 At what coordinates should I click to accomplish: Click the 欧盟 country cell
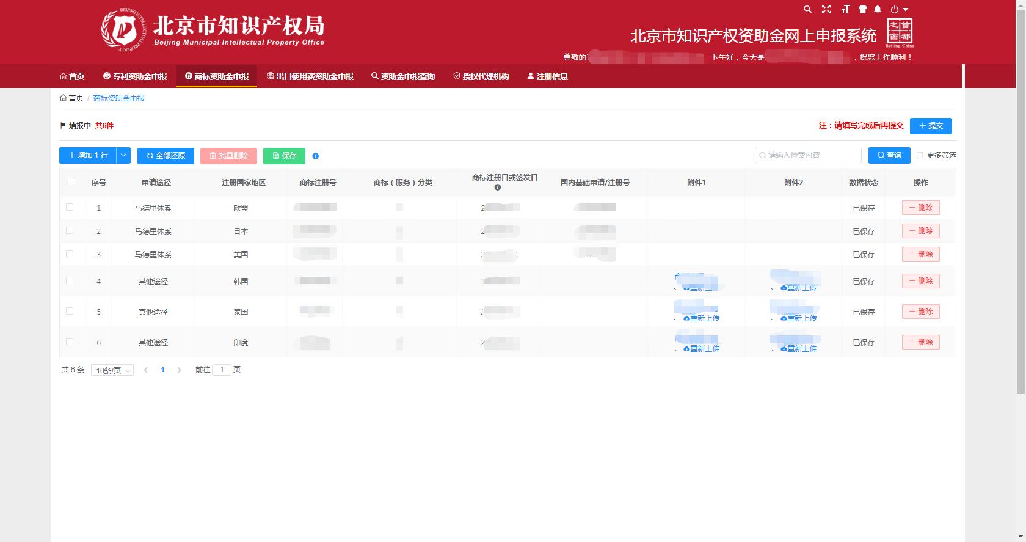(x=241, y=208)
